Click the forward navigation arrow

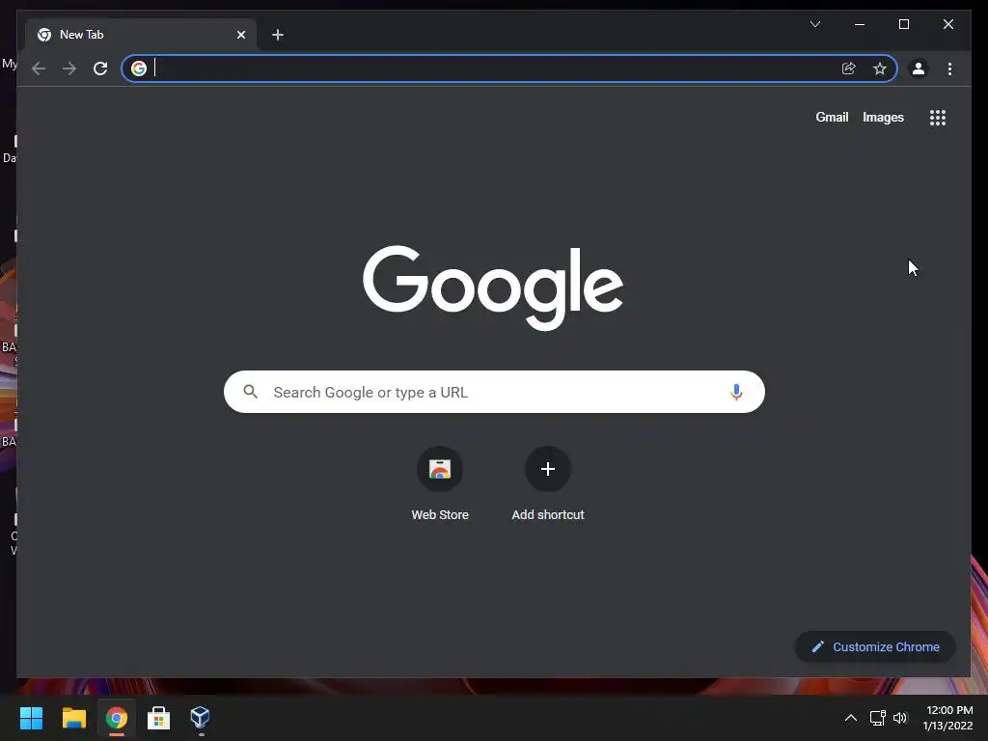pos(69,69)
